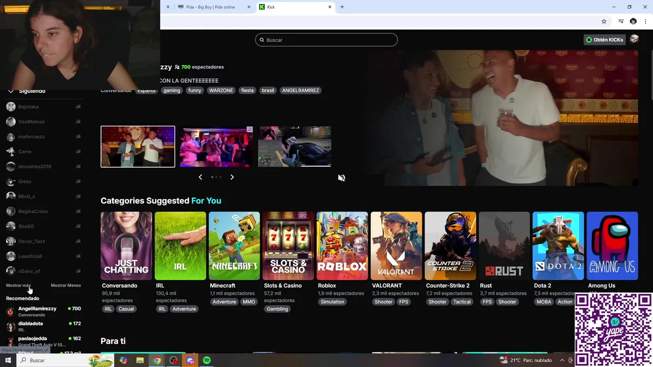Click the WARZONE tag
653x367 pixels.
click(221, 90)
